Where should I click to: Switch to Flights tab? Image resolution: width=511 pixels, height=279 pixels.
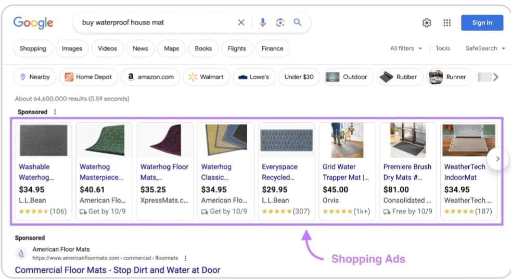[237, 48]
